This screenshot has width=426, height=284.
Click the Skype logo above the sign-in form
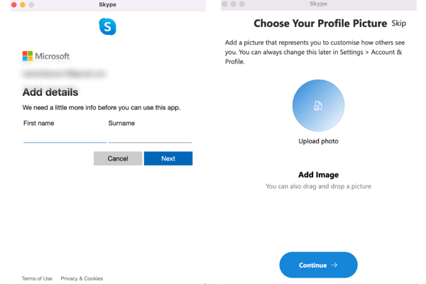[107, 27]
